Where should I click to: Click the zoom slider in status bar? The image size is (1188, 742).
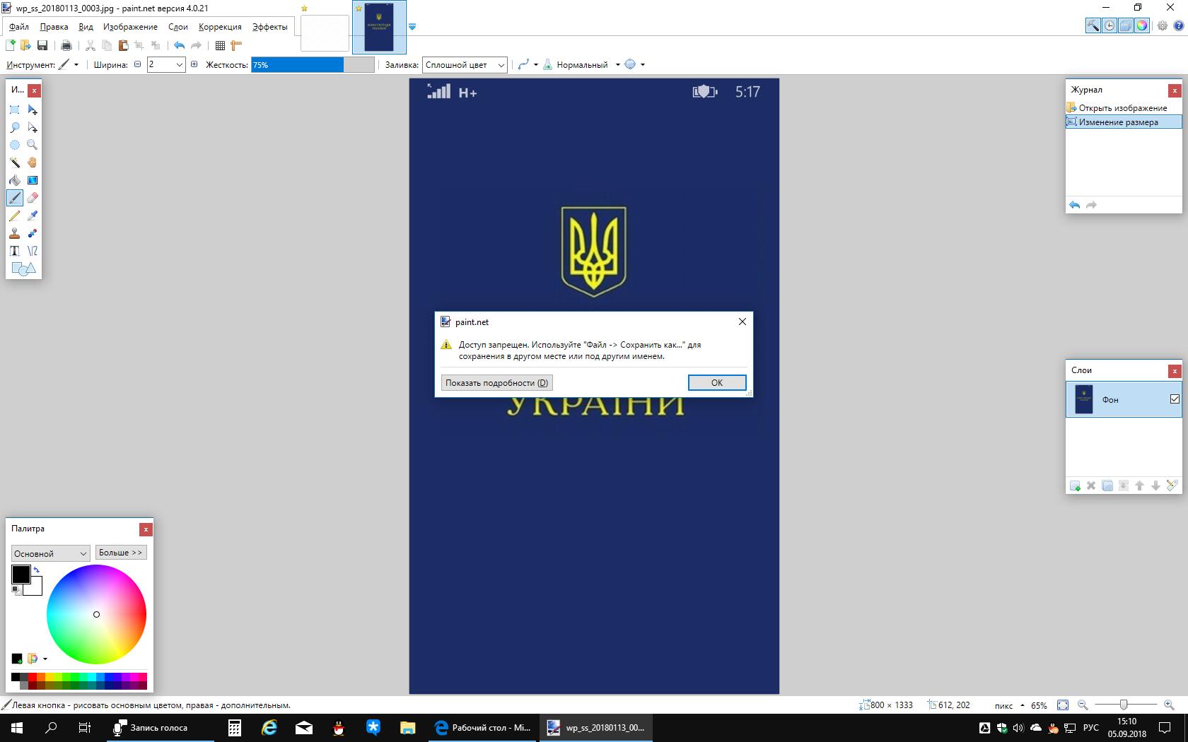(x=1125, y=705)
